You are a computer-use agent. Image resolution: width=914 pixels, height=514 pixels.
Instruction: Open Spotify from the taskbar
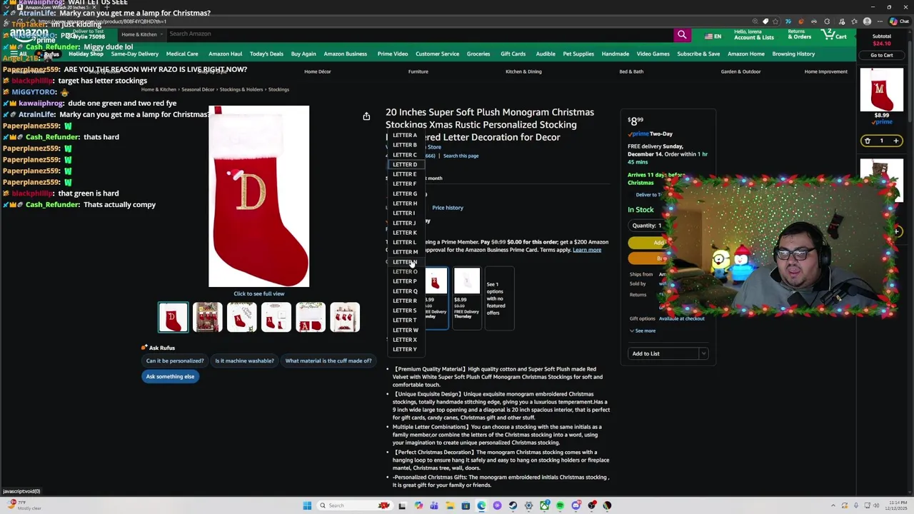[561, 505]
